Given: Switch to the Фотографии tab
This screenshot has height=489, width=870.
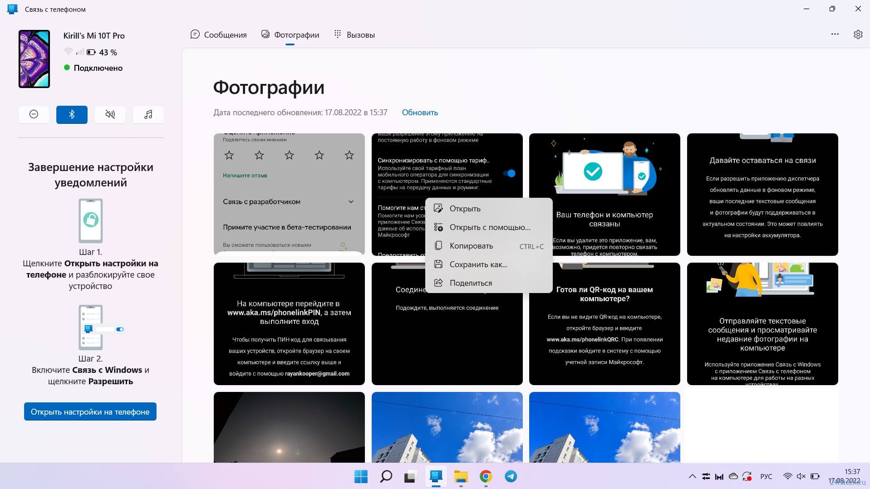Looking at the screenshot, I should click(x=290, y=35).
